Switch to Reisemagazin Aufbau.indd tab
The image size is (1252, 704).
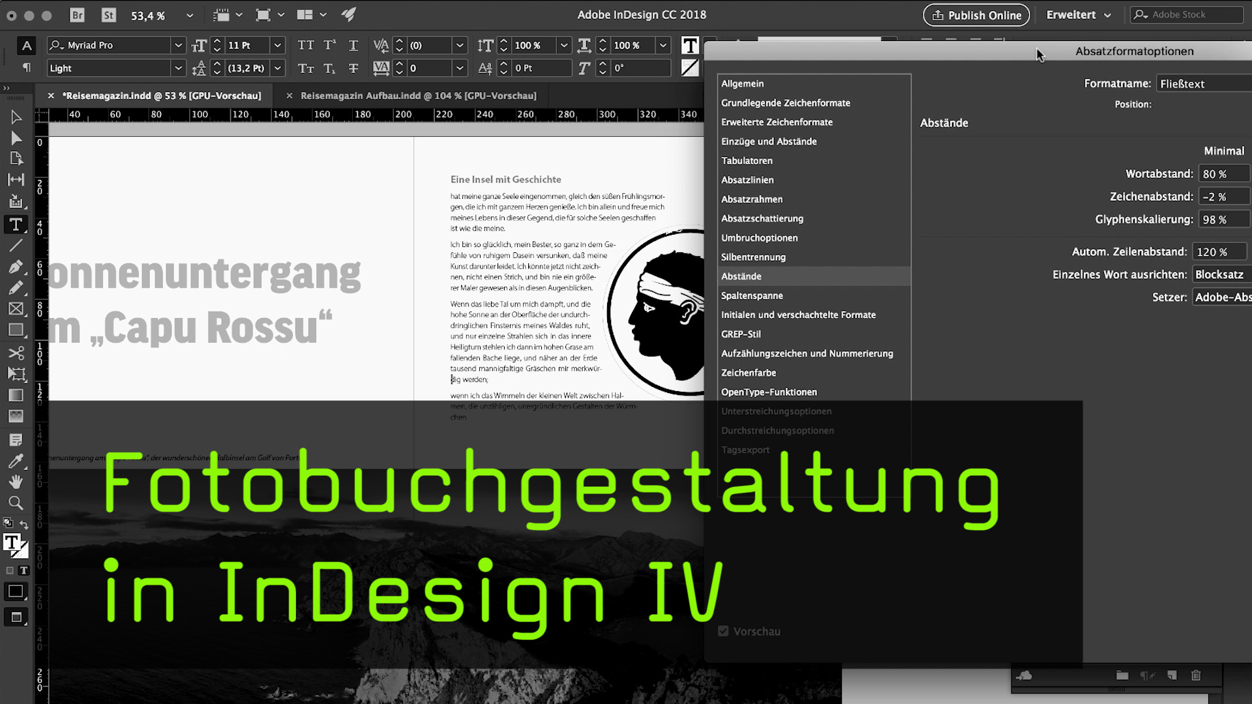(x=418, y=96)
